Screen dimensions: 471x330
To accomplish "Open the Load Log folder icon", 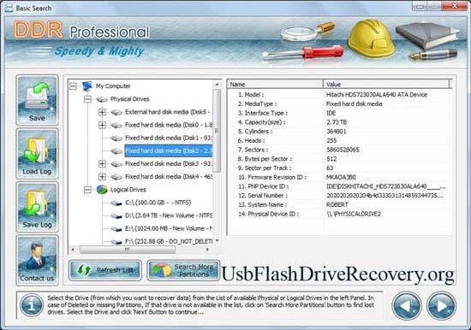I will click(37, 154).
